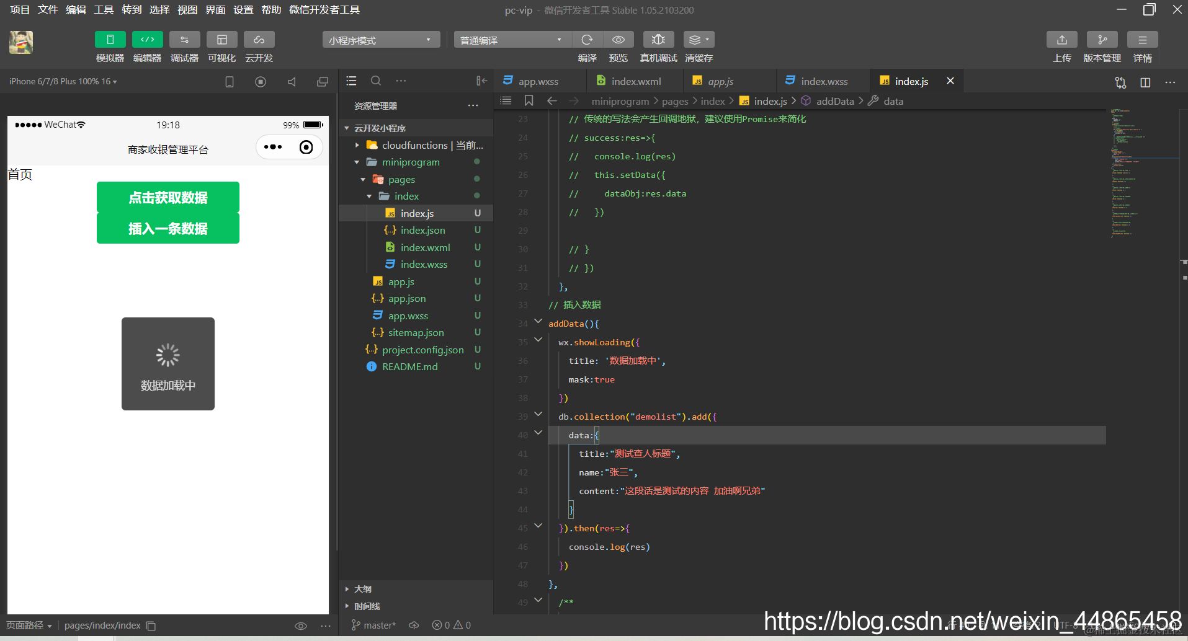Viewport: 1188px width, 641px height.
Task: Collapse the sidebar panel icon
Action: coord(481,81)
